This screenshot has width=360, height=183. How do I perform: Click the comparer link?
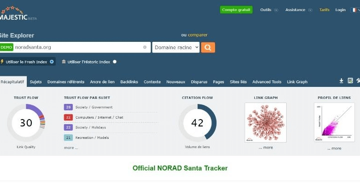point(198,35)
